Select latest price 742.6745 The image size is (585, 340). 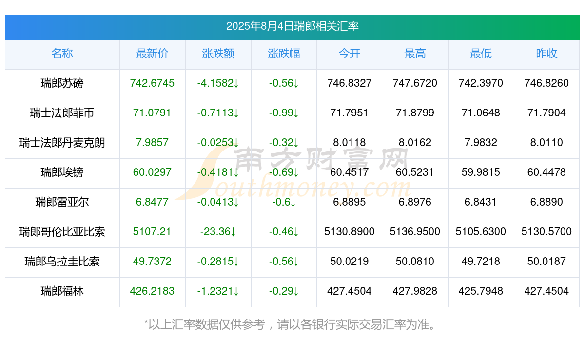coord(152,83)
